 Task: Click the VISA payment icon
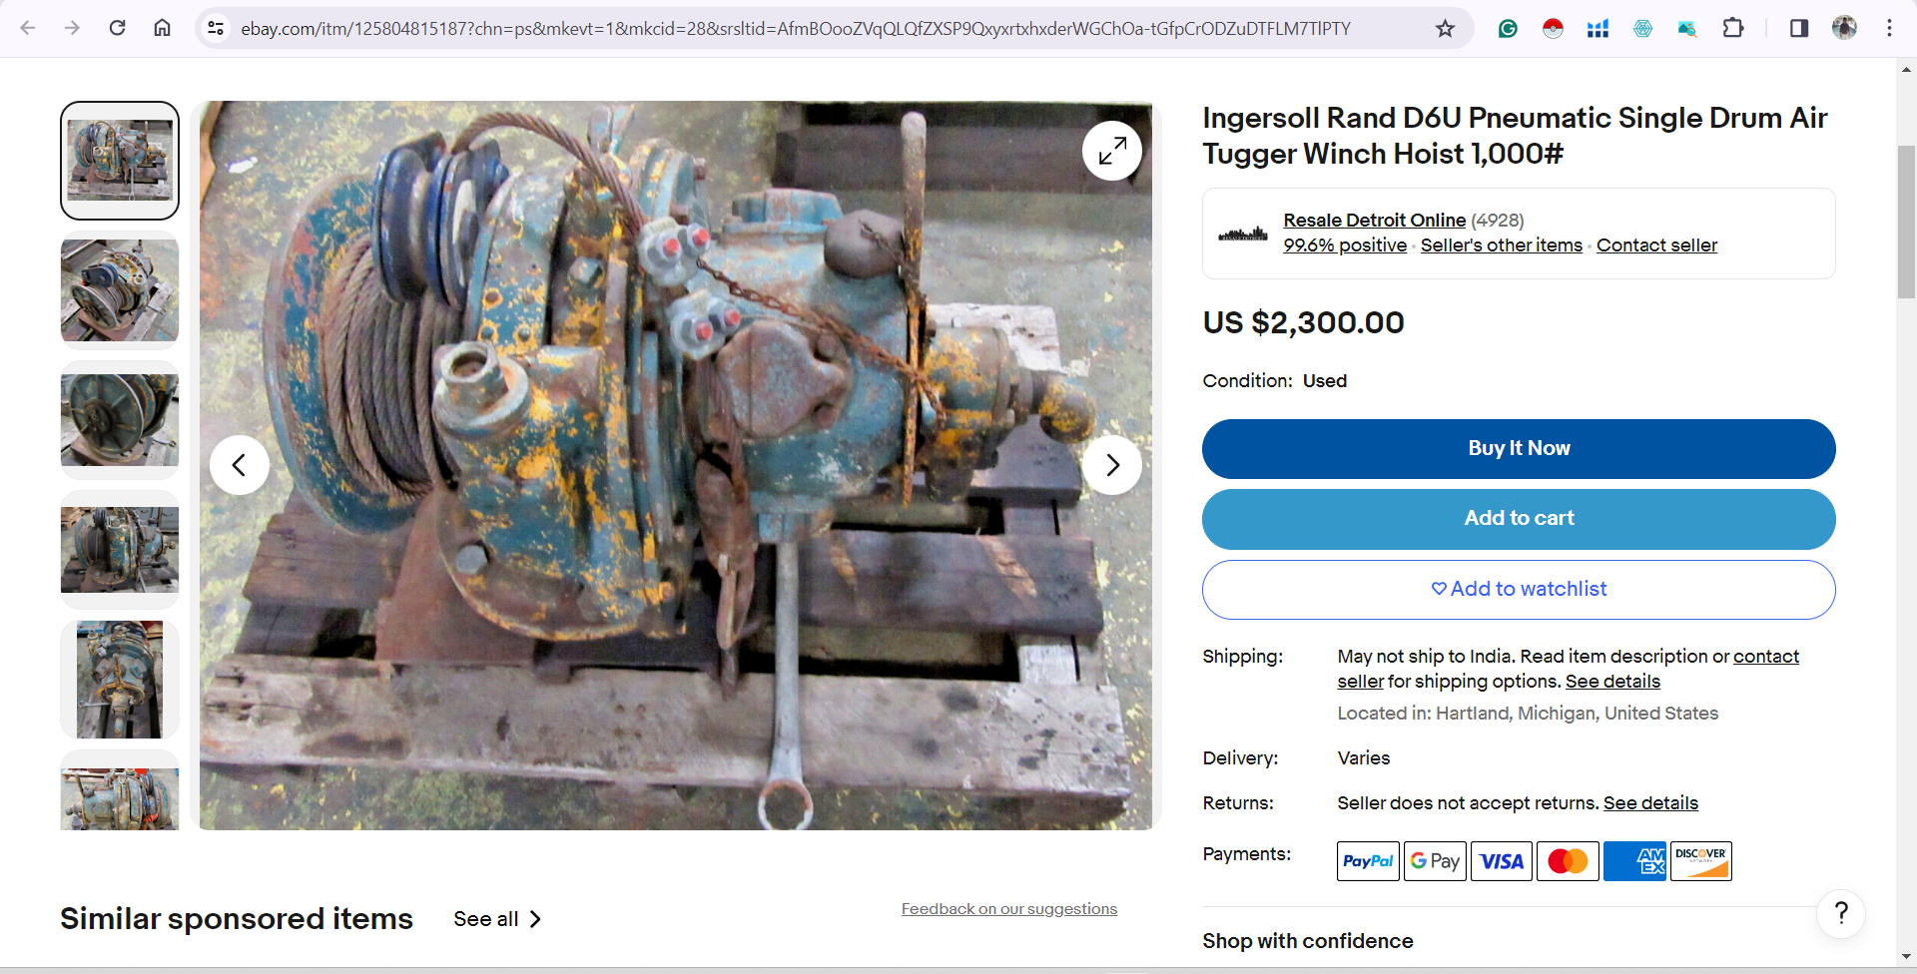(x=1501, y=861)
